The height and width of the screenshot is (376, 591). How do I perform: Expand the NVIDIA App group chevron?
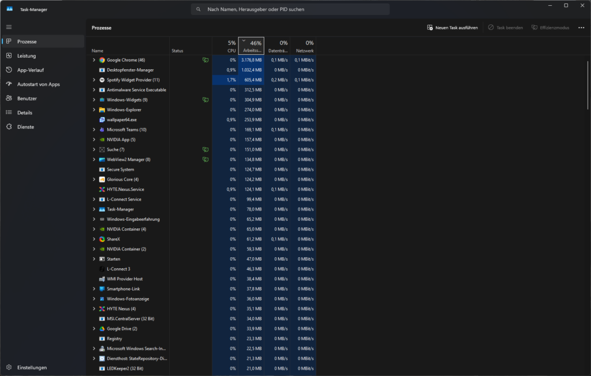(94, 140)
